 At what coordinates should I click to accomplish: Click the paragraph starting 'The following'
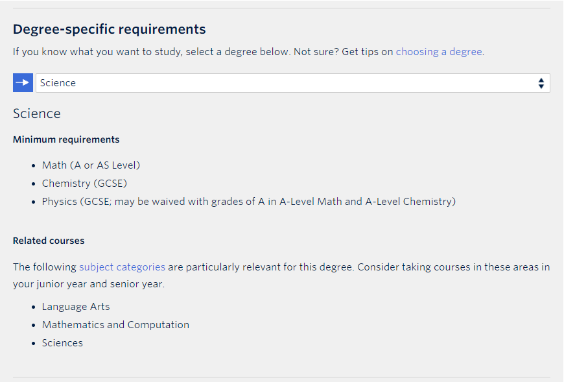281,275
